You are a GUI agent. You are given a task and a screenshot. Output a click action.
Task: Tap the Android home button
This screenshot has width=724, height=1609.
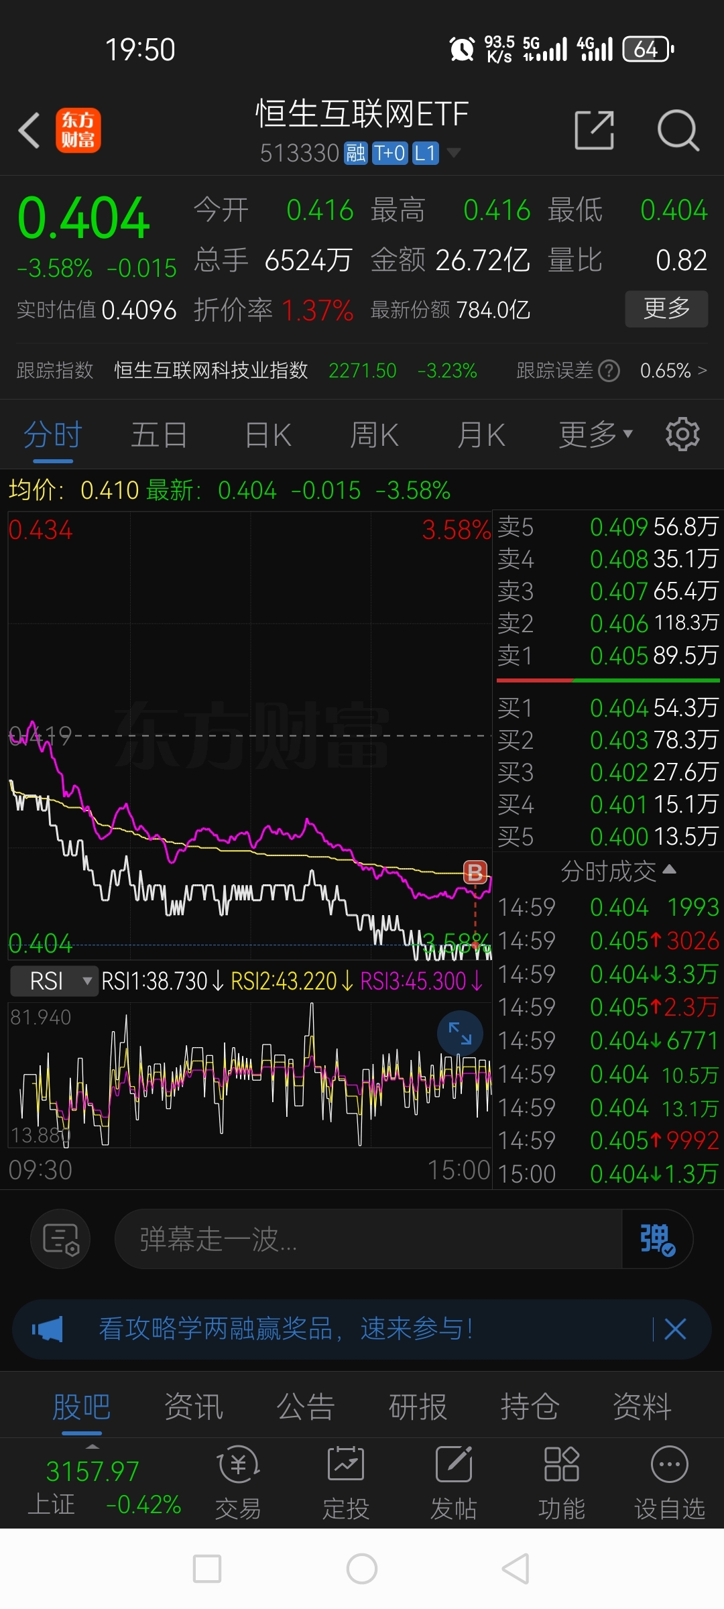(x=362, y=1569)
